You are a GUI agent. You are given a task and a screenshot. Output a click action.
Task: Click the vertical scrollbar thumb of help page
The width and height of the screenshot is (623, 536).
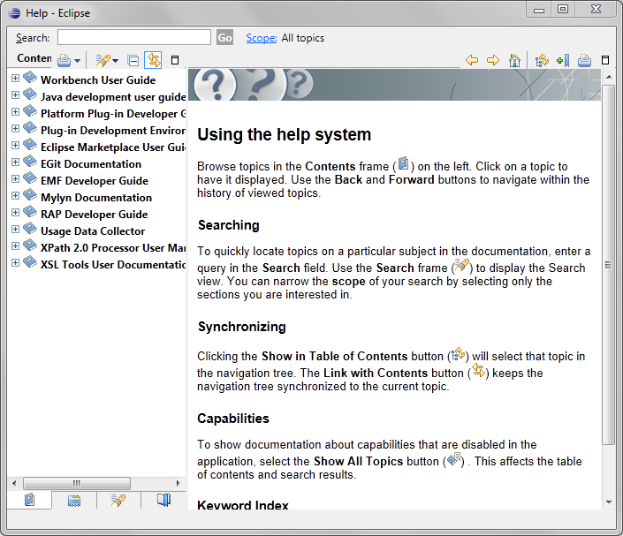tap(608, 264)
